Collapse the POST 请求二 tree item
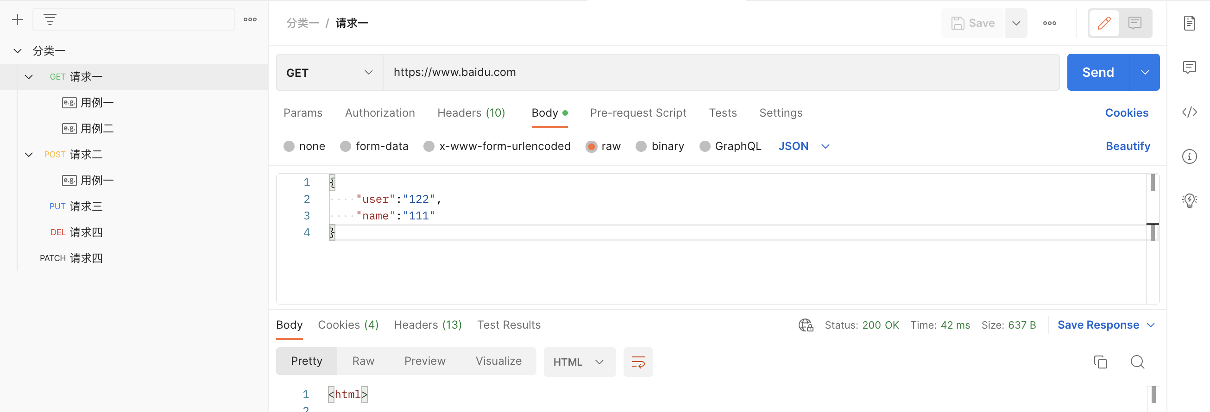 29,154
